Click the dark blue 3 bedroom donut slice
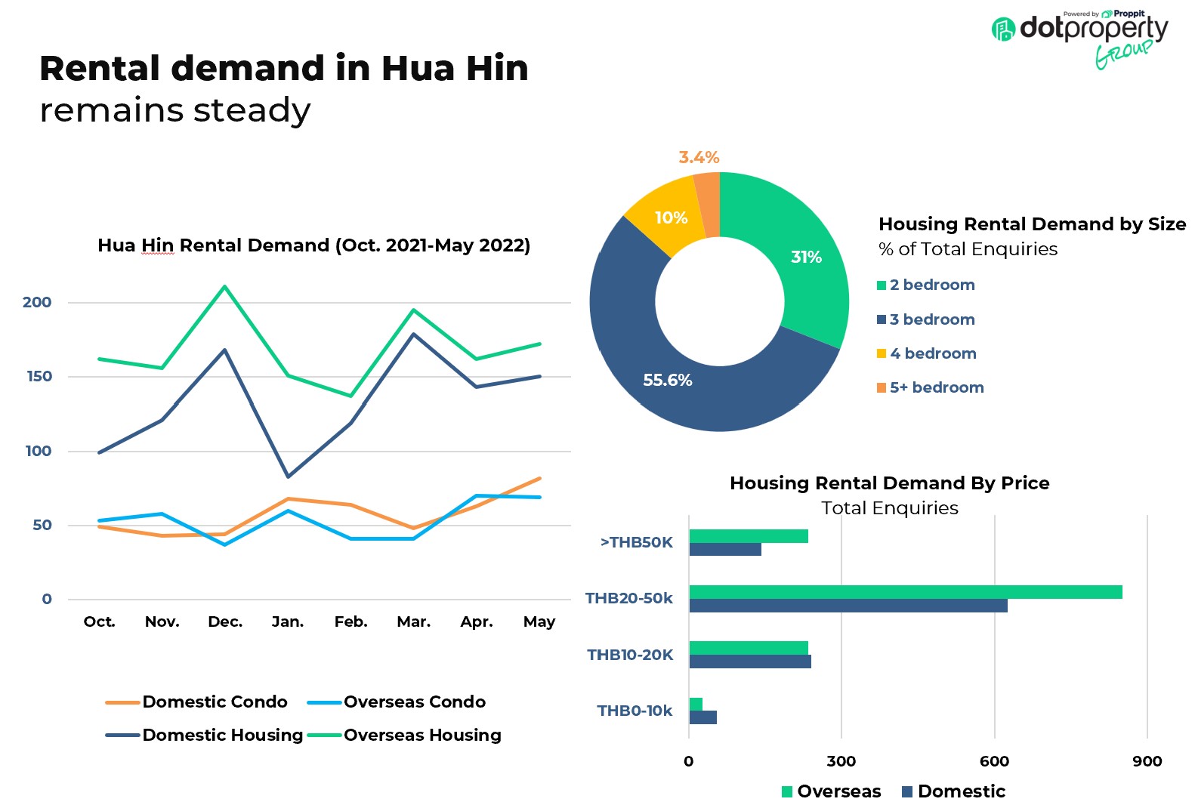1195x805 pixels. (x=668, y=380)
